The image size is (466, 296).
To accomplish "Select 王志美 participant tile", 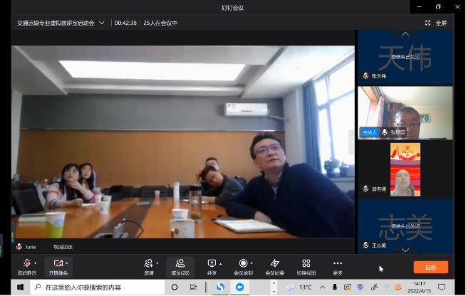I will point(405,226).
